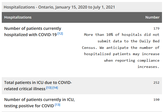Open footnote 13 after related critical illness

pyautogui.click(x=49, y=88)
